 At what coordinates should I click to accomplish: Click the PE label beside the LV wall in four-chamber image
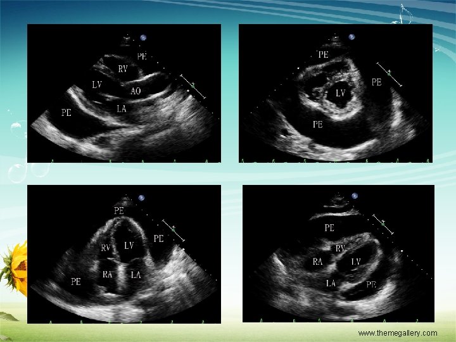[x=158, y=239]
